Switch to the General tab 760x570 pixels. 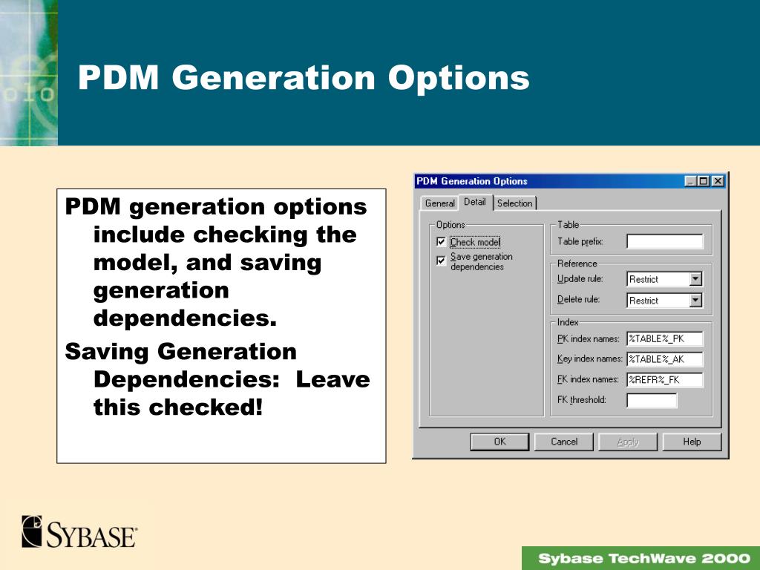pos(439,203)
